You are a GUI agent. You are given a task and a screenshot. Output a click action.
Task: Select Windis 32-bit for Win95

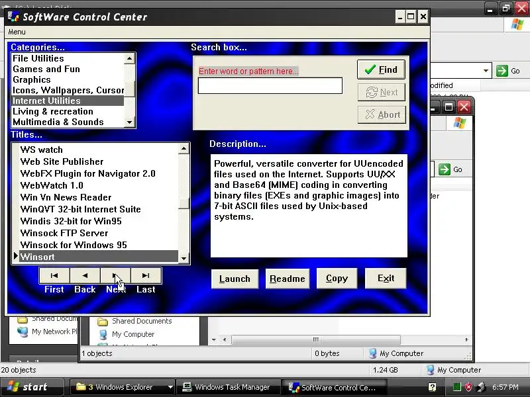click(98, 221)
